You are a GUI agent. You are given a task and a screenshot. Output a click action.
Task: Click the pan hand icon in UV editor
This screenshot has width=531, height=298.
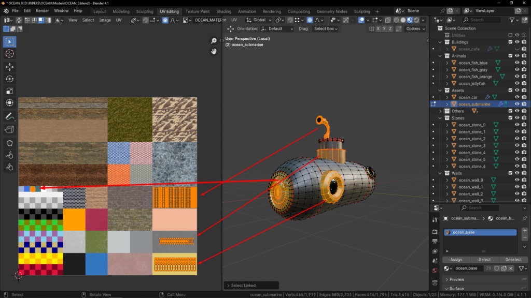coord(214,51)
